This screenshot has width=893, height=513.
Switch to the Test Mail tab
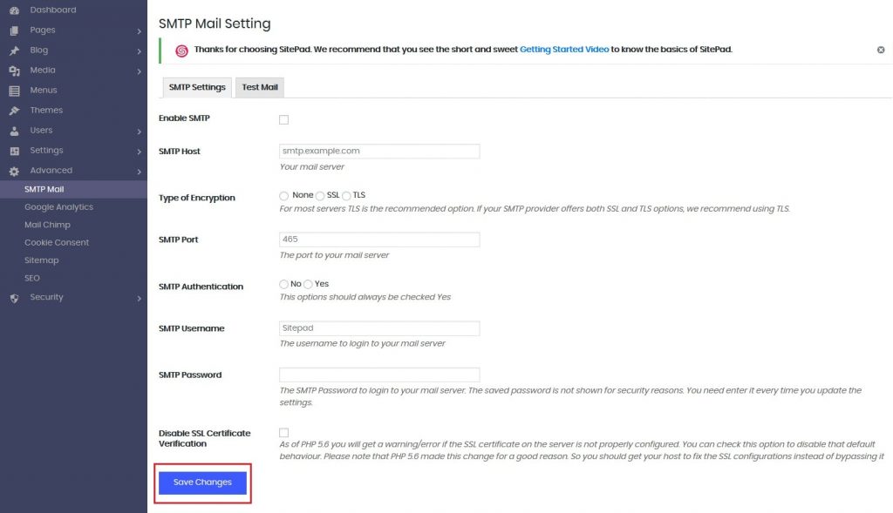pos(259,87)
